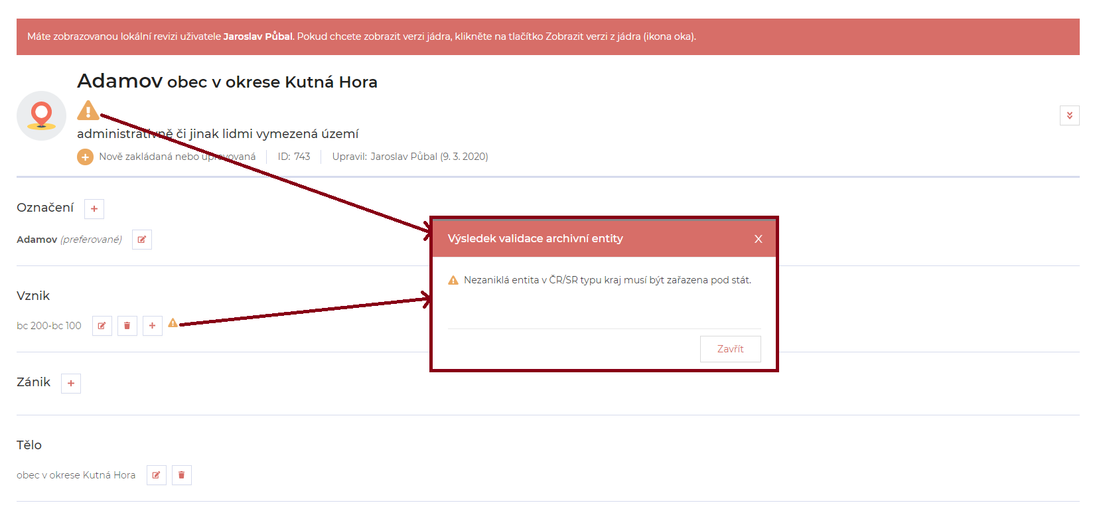The width and height of the screenshot is (1093, 505).
Task: Click Jaroslav Půbal name in the red banner
Action: pyautogui.click(x=257, y=36)
